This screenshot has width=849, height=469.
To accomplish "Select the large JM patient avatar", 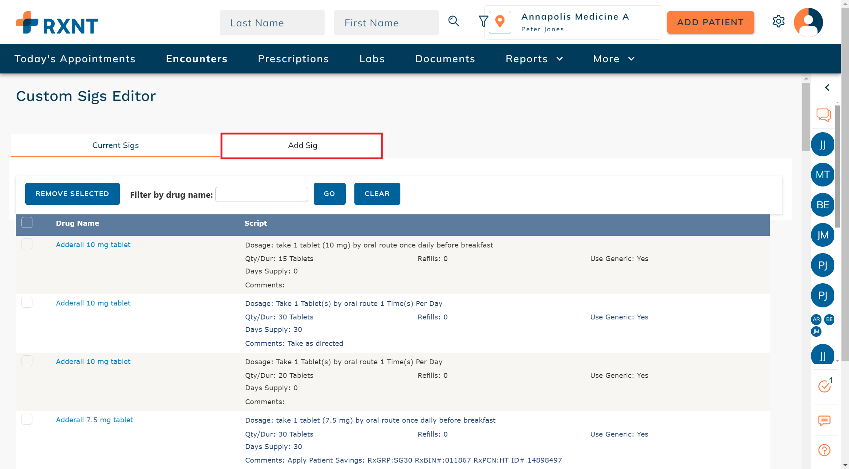I will click(823, 235).
